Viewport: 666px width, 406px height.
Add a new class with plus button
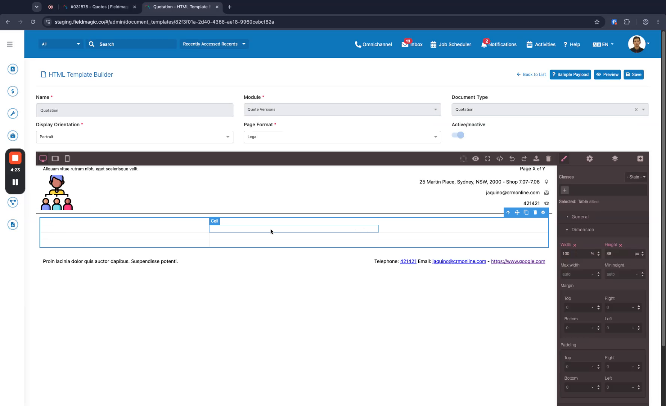click(x=565, y=190)
